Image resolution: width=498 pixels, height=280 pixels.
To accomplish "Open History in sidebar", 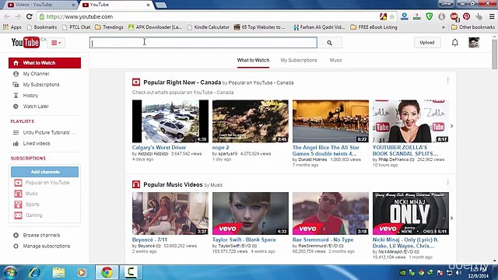I will (30, 95).
